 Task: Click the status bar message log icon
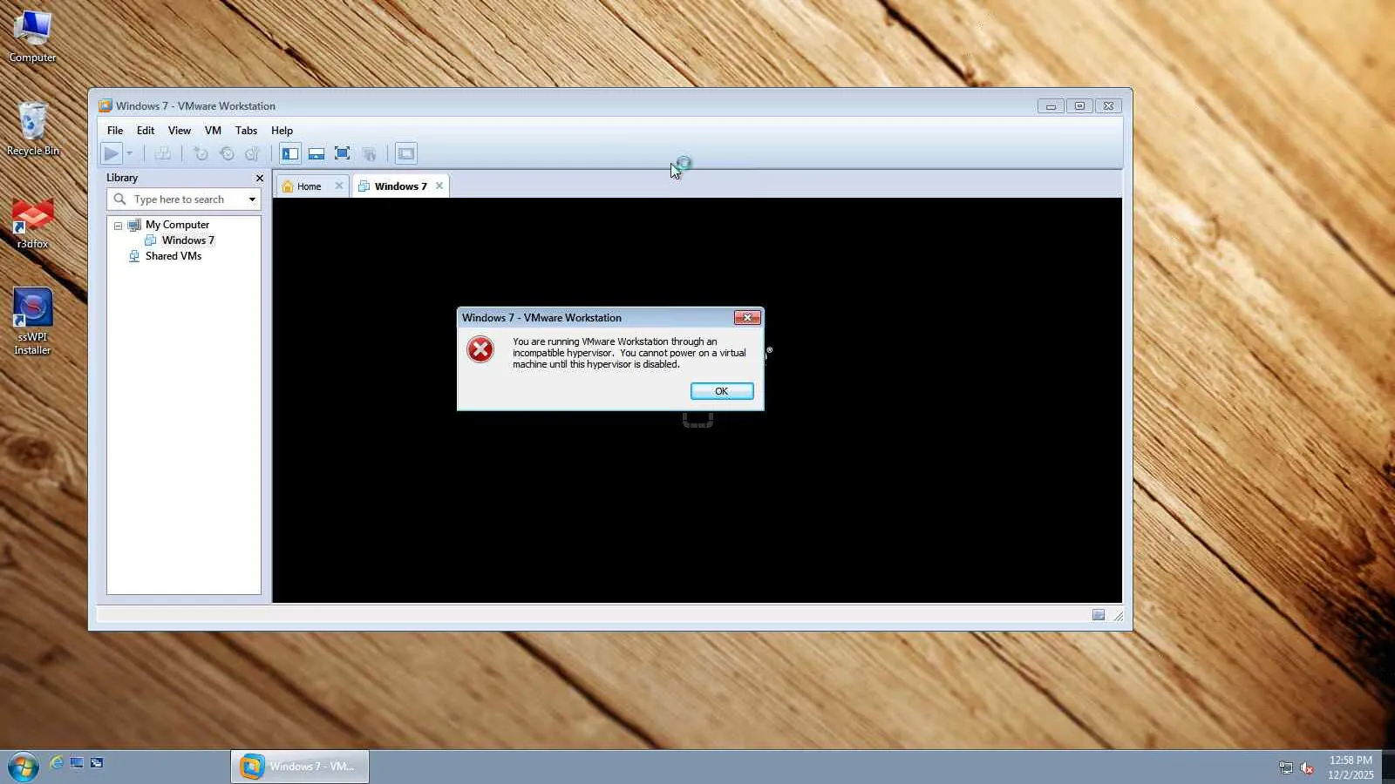(x=1099, y=615)
